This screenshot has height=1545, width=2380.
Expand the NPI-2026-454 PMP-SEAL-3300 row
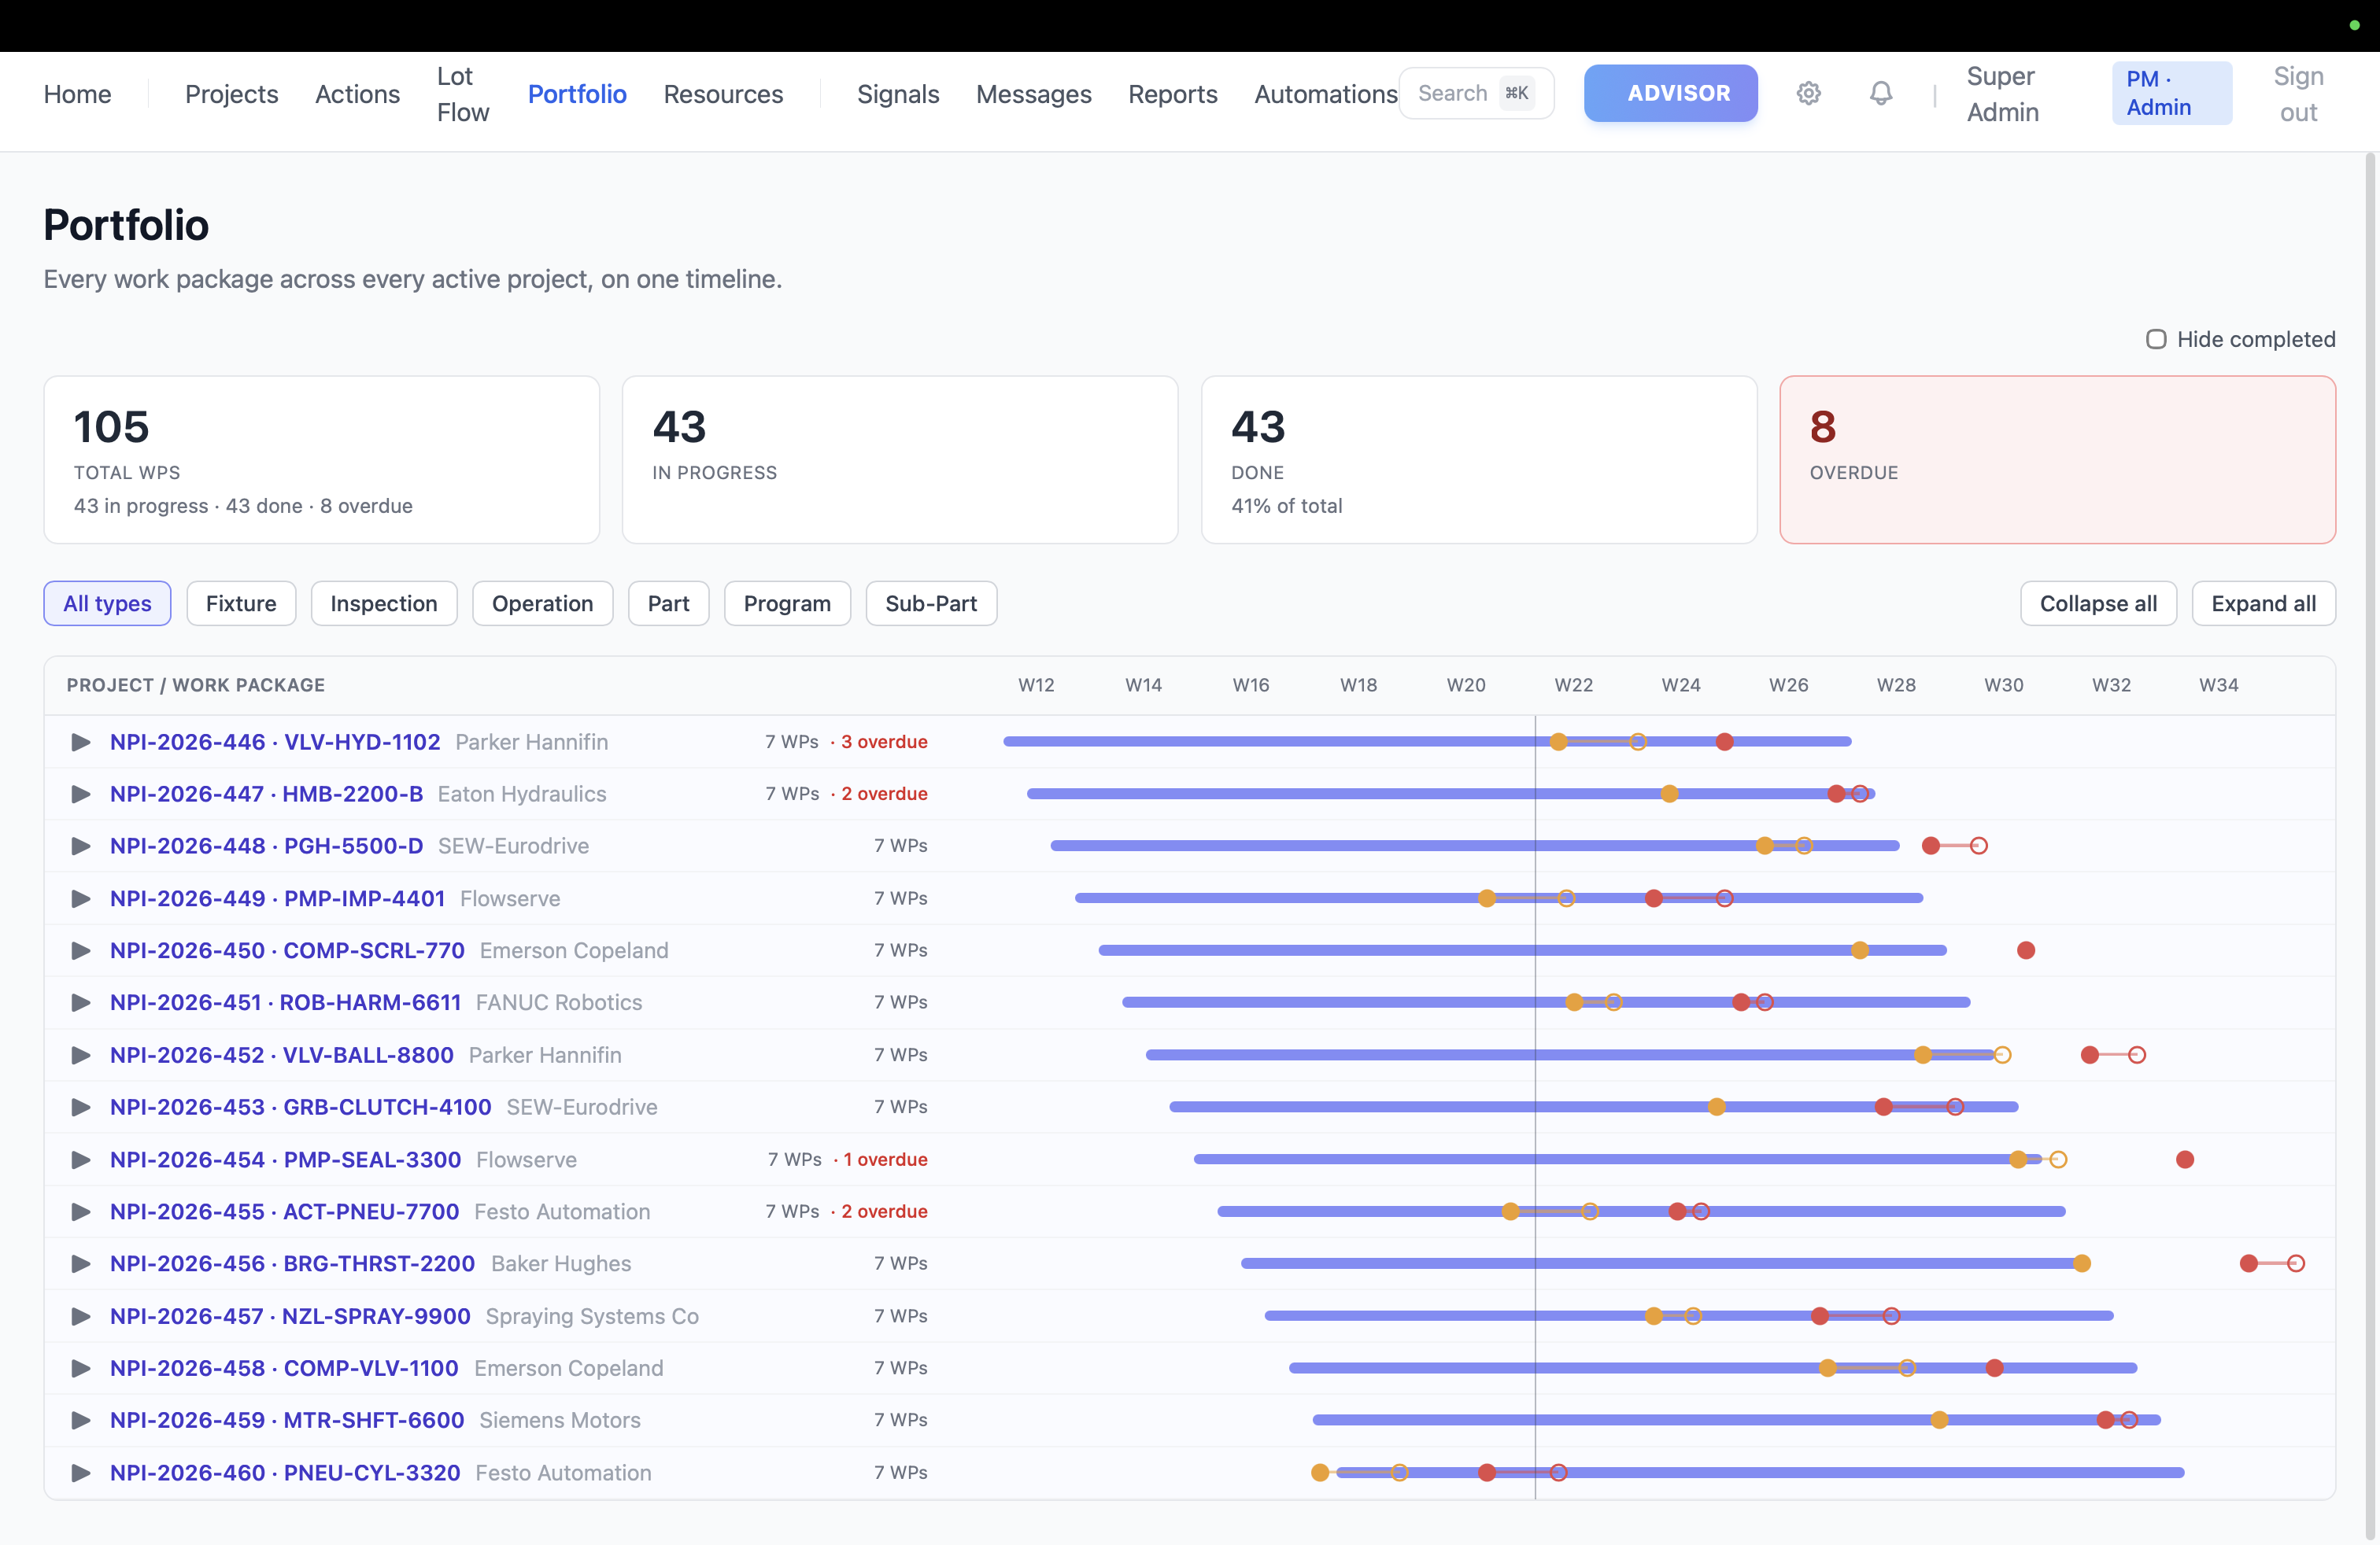81,1160
